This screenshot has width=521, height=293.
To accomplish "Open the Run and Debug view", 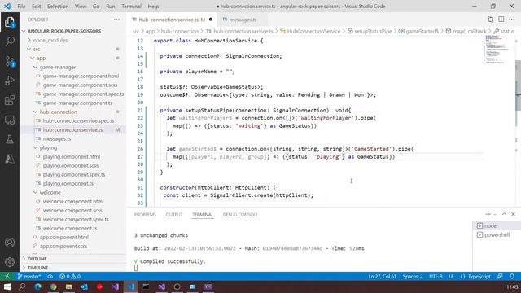I will pos(10,81).
